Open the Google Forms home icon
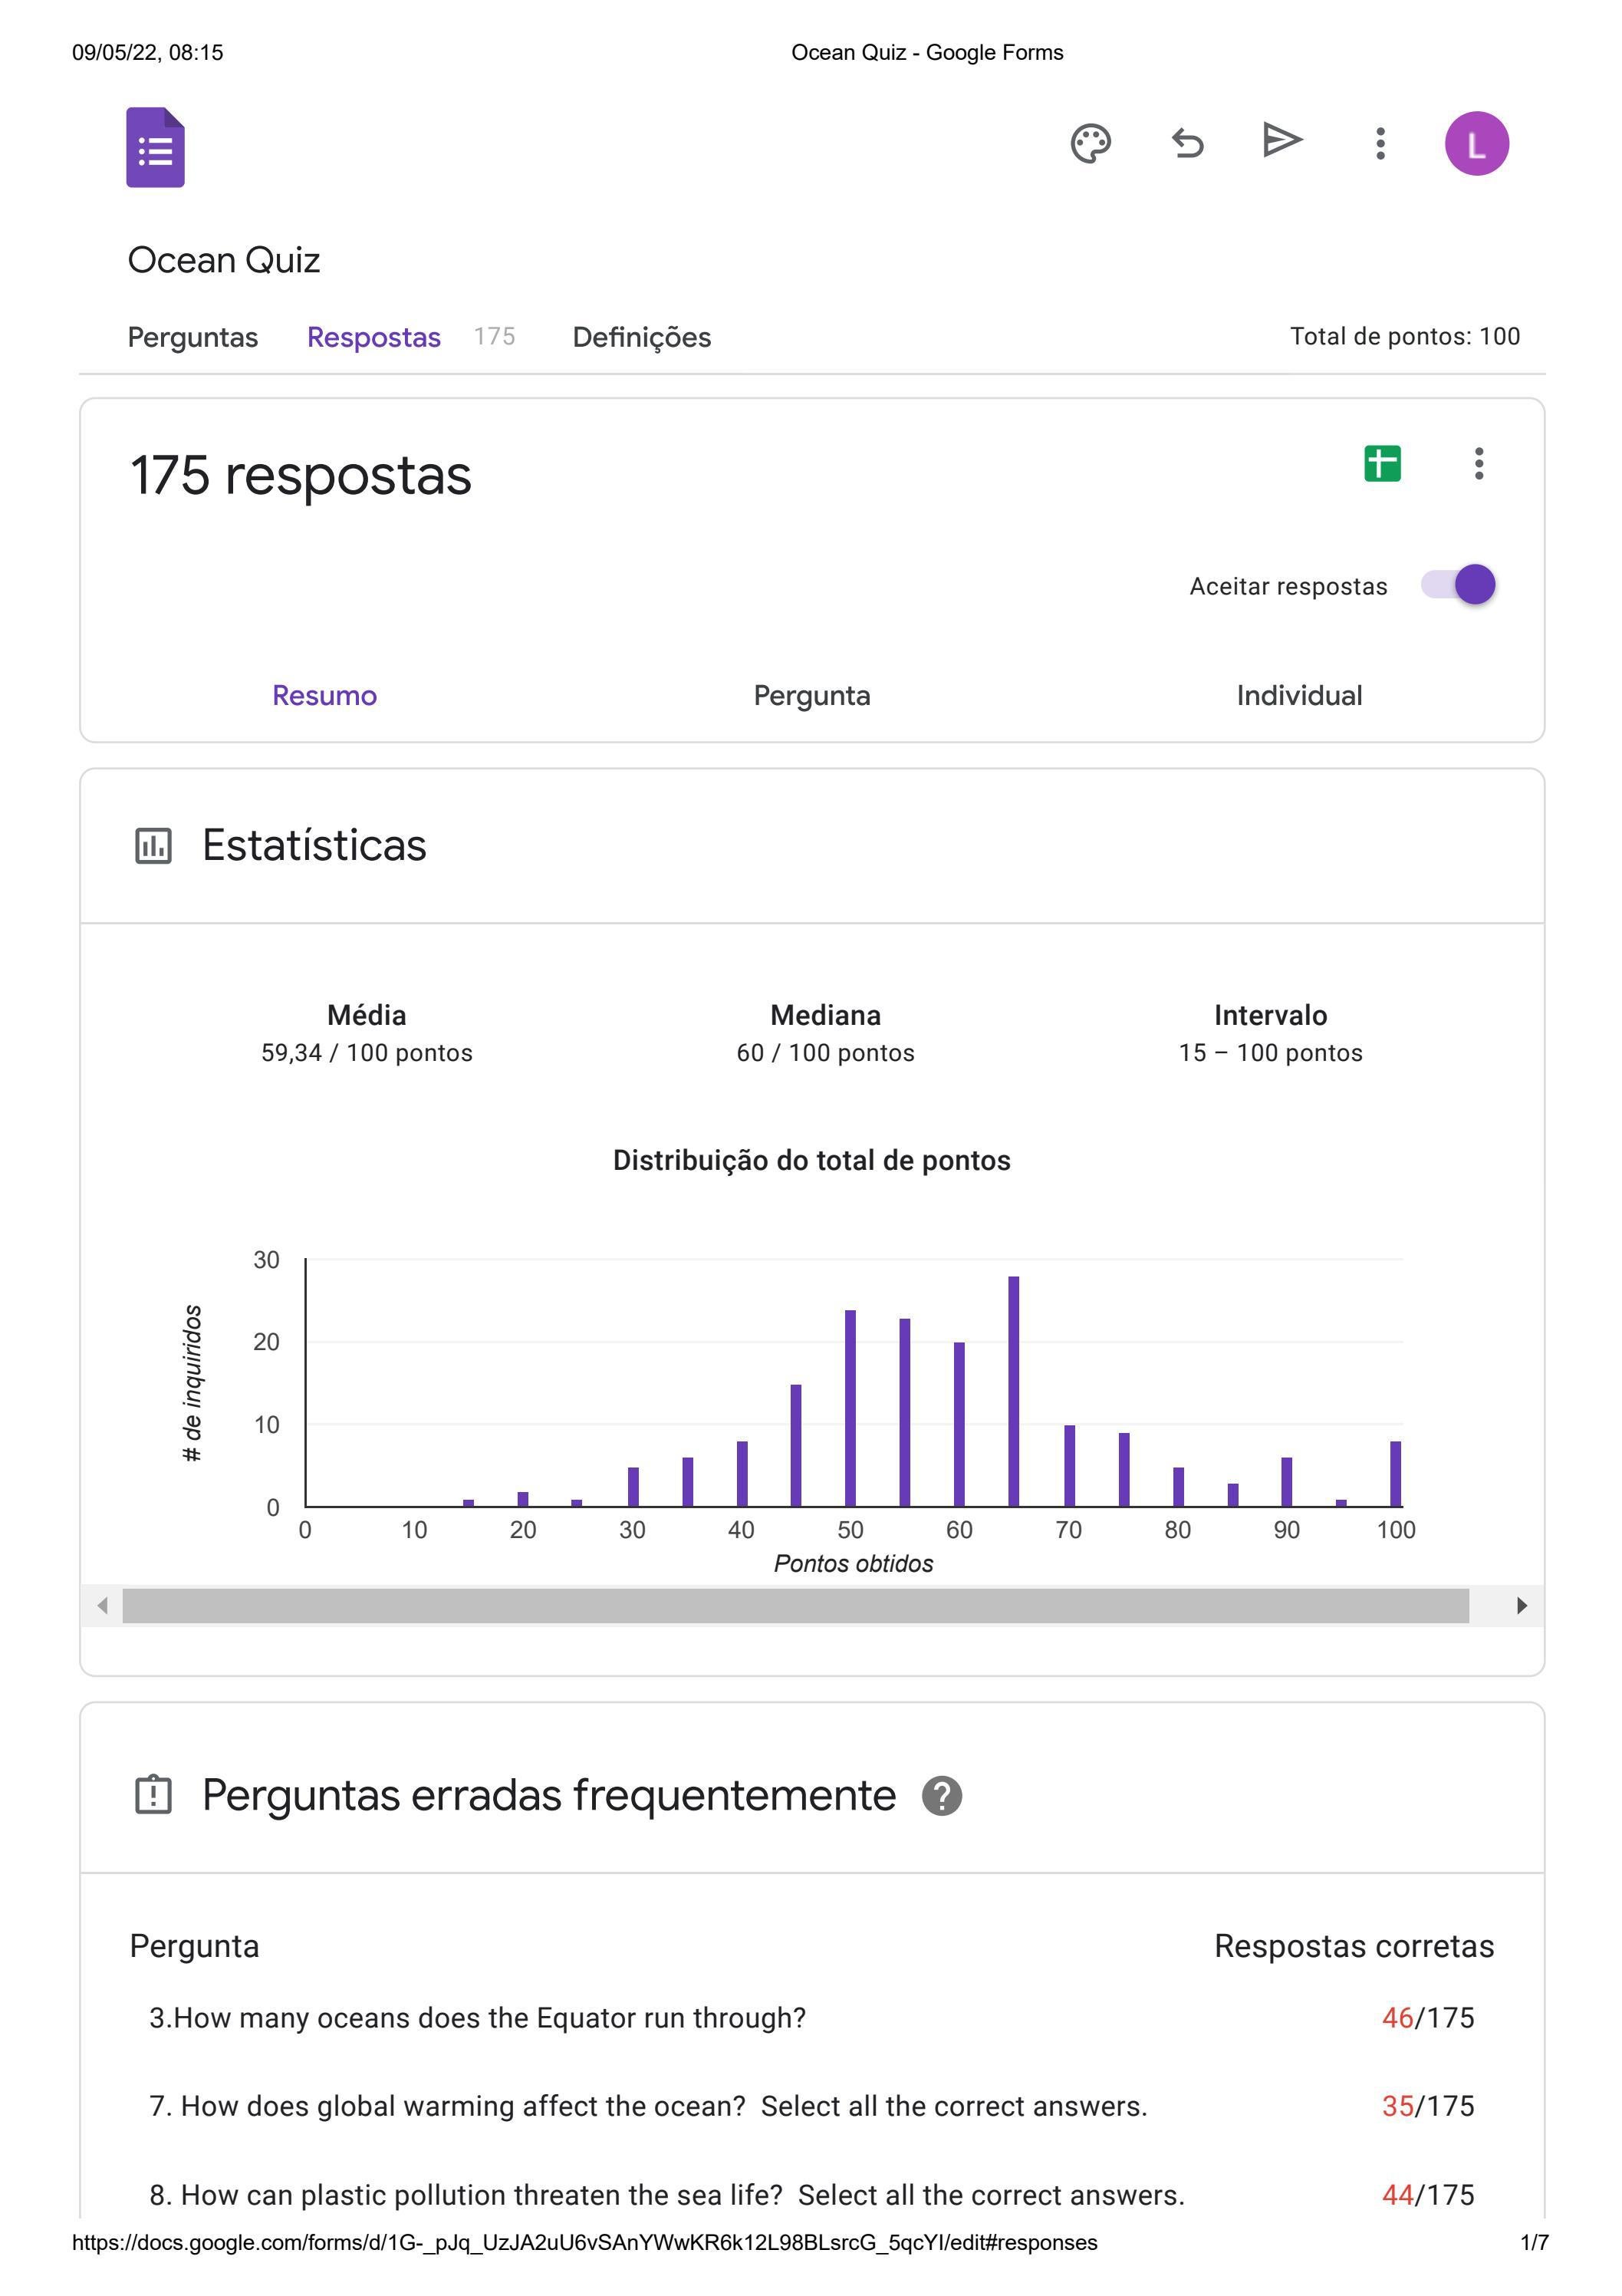The image size is (1622, 2296). (155, 147)
